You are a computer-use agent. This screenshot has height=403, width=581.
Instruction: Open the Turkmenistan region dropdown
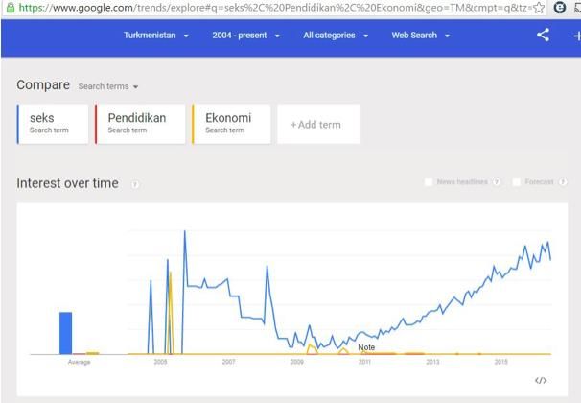[x=156, y=36]
